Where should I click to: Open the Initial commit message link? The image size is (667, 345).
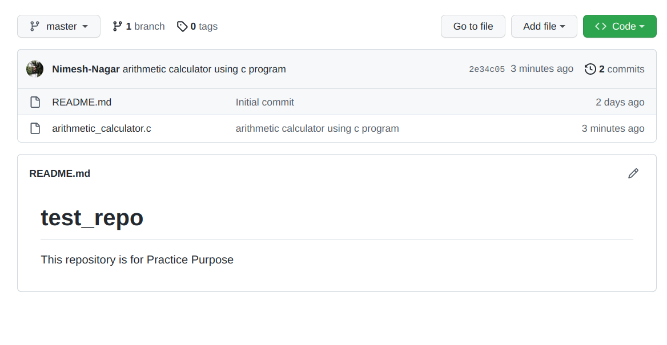pos(265,103)
